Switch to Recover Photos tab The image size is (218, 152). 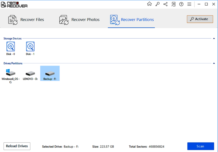click(x=79, y=19)
